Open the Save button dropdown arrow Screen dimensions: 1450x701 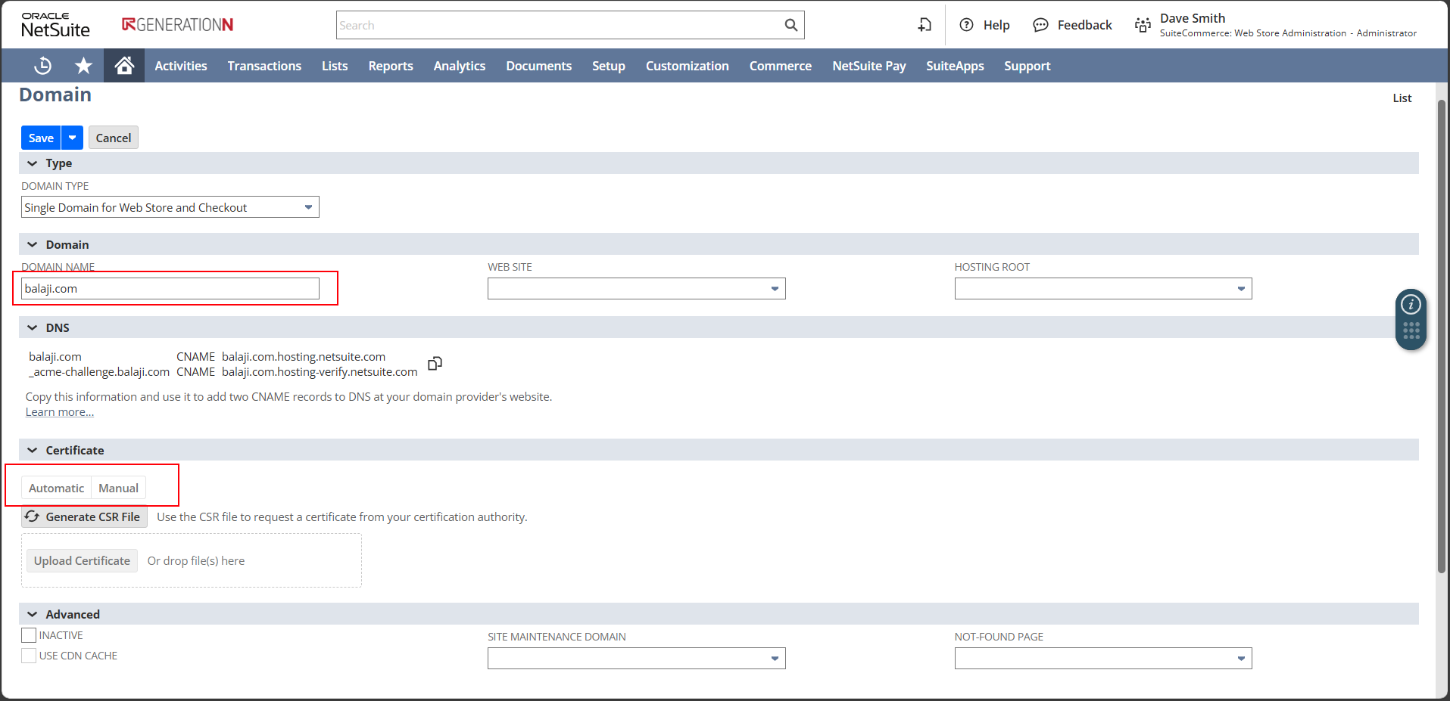[72, 138]
